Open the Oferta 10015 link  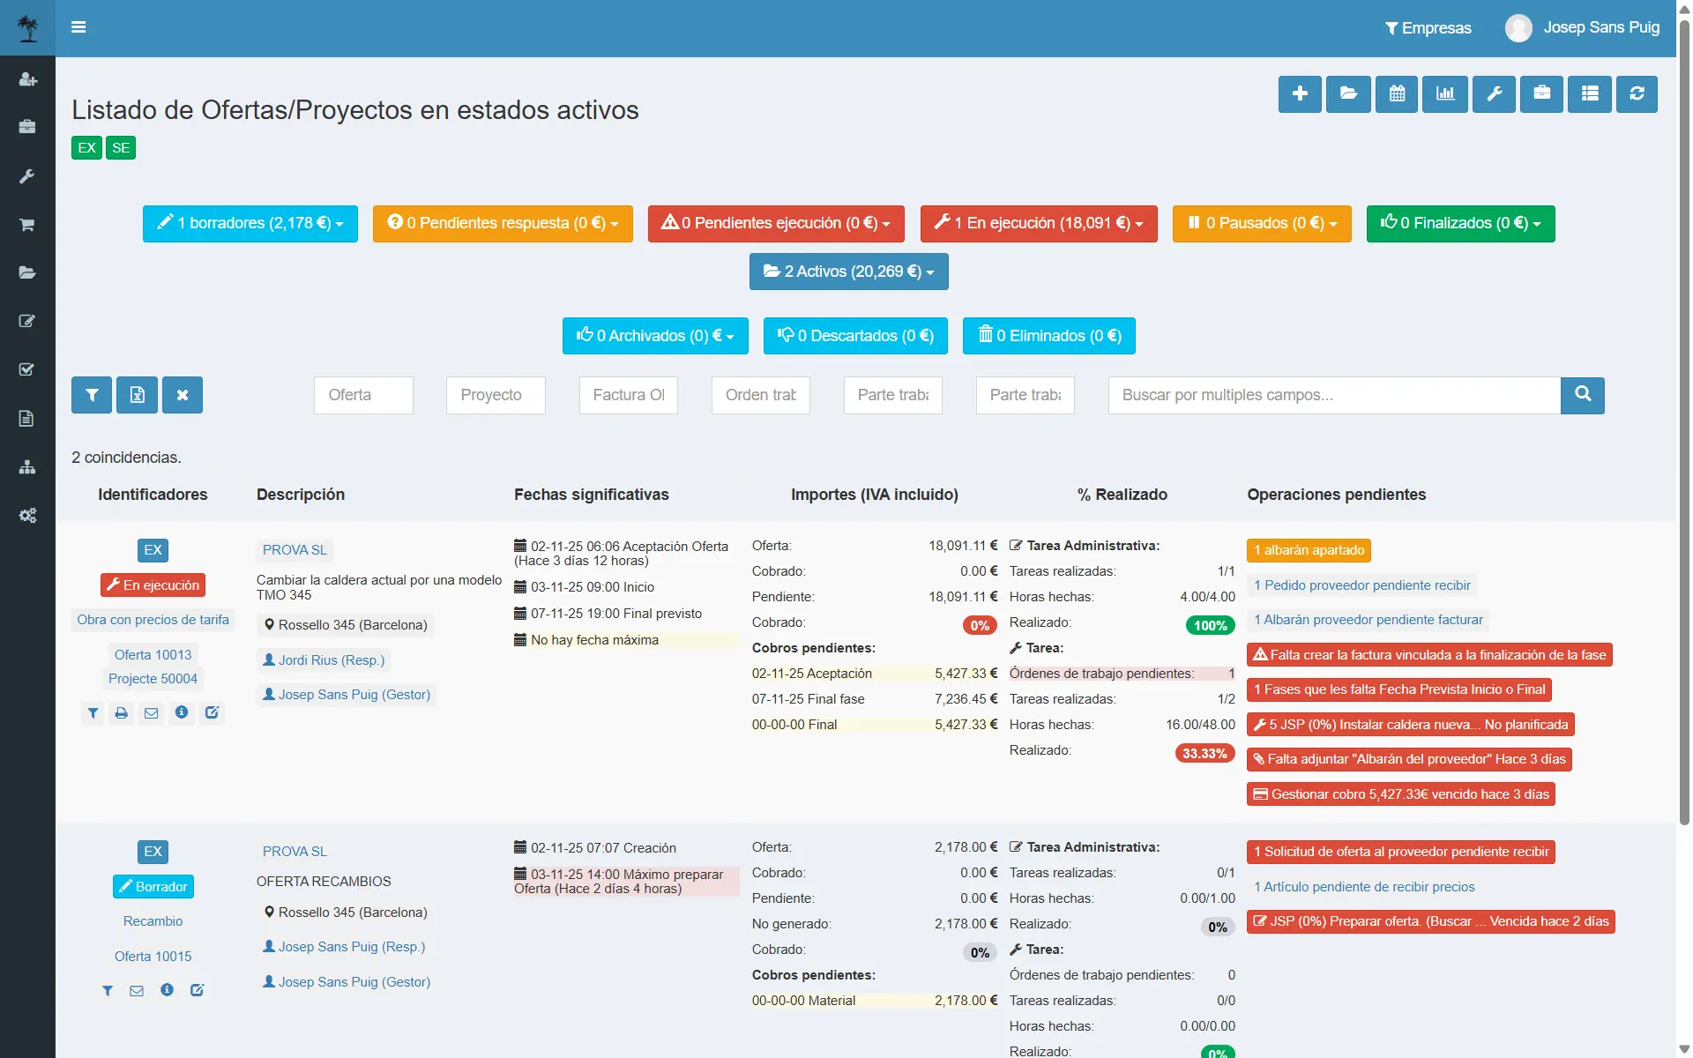pyautogui.click(x=153, y=957)
